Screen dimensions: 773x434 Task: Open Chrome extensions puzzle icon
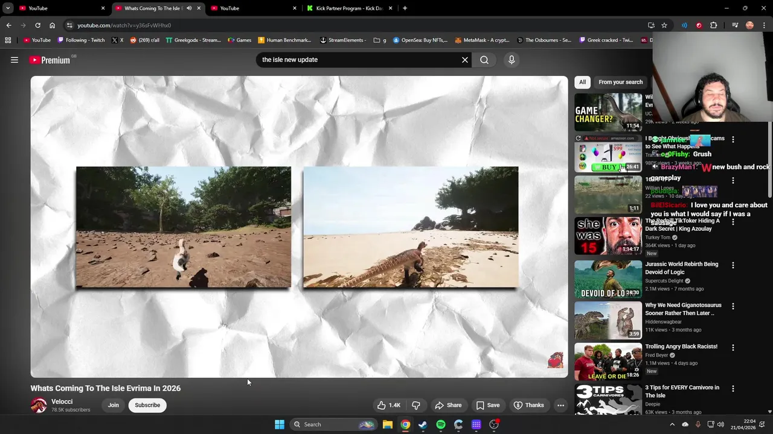[x=713, y=25]
